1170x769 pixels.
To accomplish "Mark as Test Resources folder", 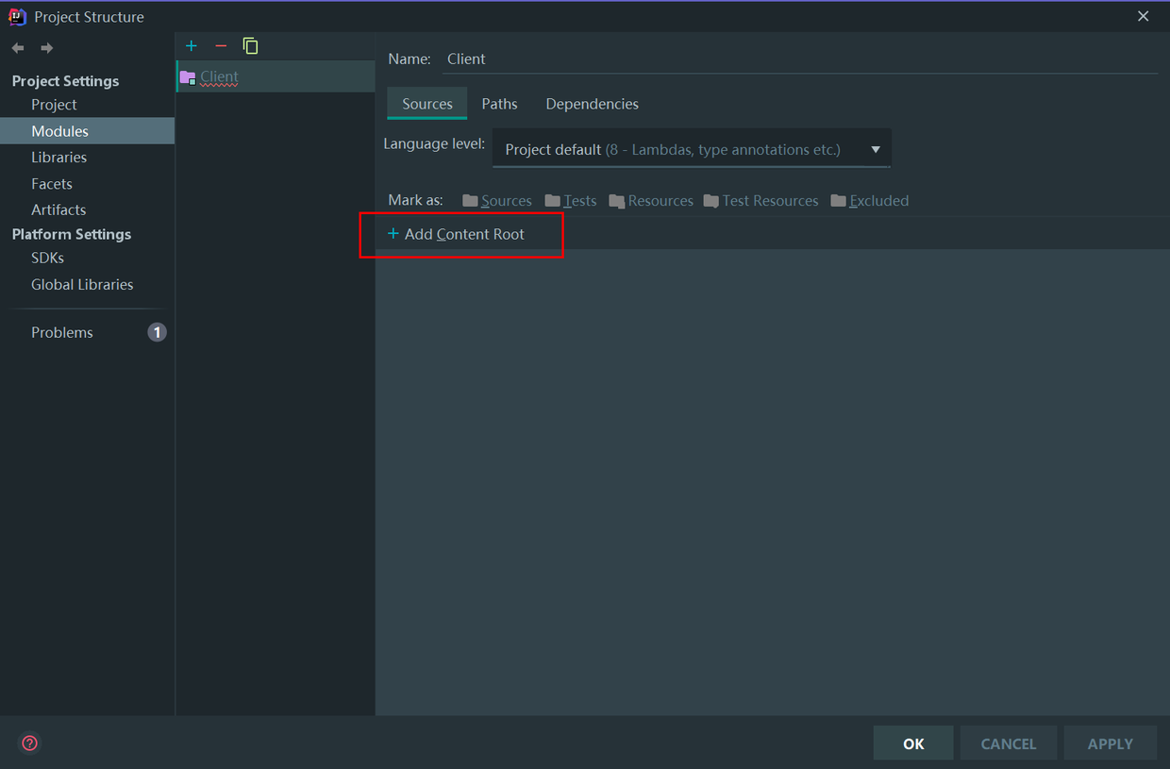I will click(x=761, y=200).
